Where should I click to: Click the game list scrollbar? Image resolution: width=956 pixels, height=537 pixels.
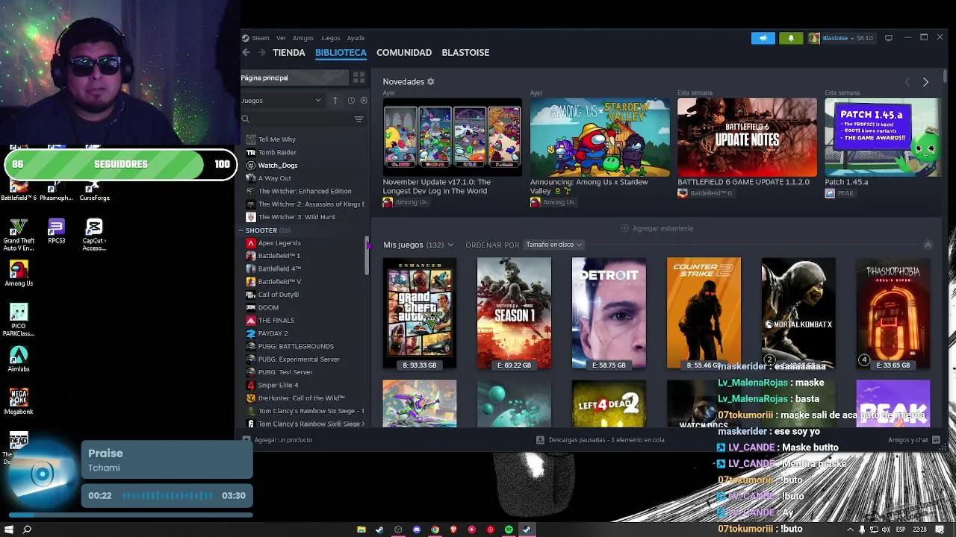coord(367,256)
